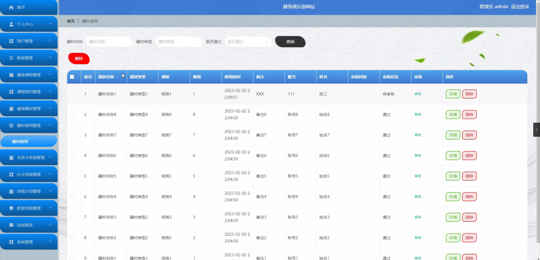Click the icon beside 教室信息管理
Image resolution: width=540 pixels, height=260 pixels.
[x=11, y=208]
